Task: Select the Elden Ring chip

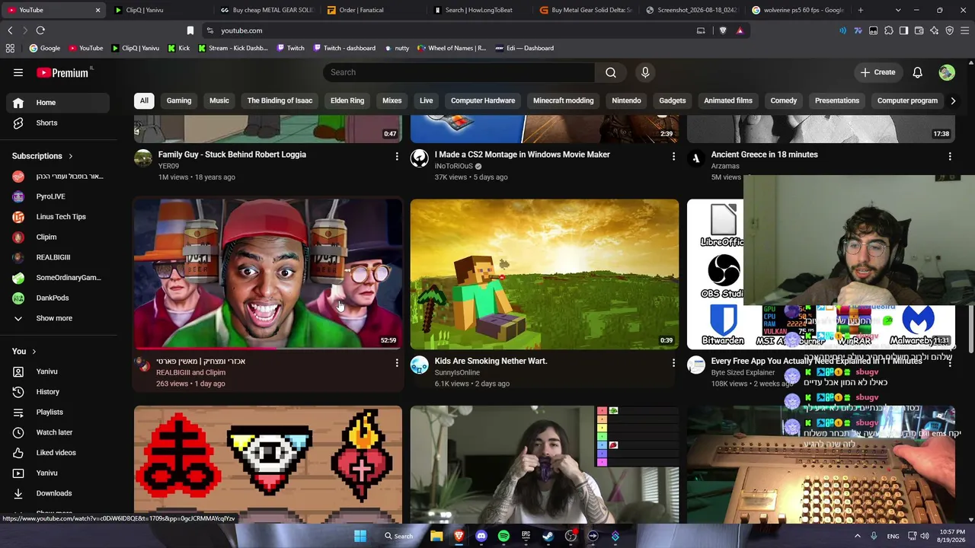Action: click(347, 100)
